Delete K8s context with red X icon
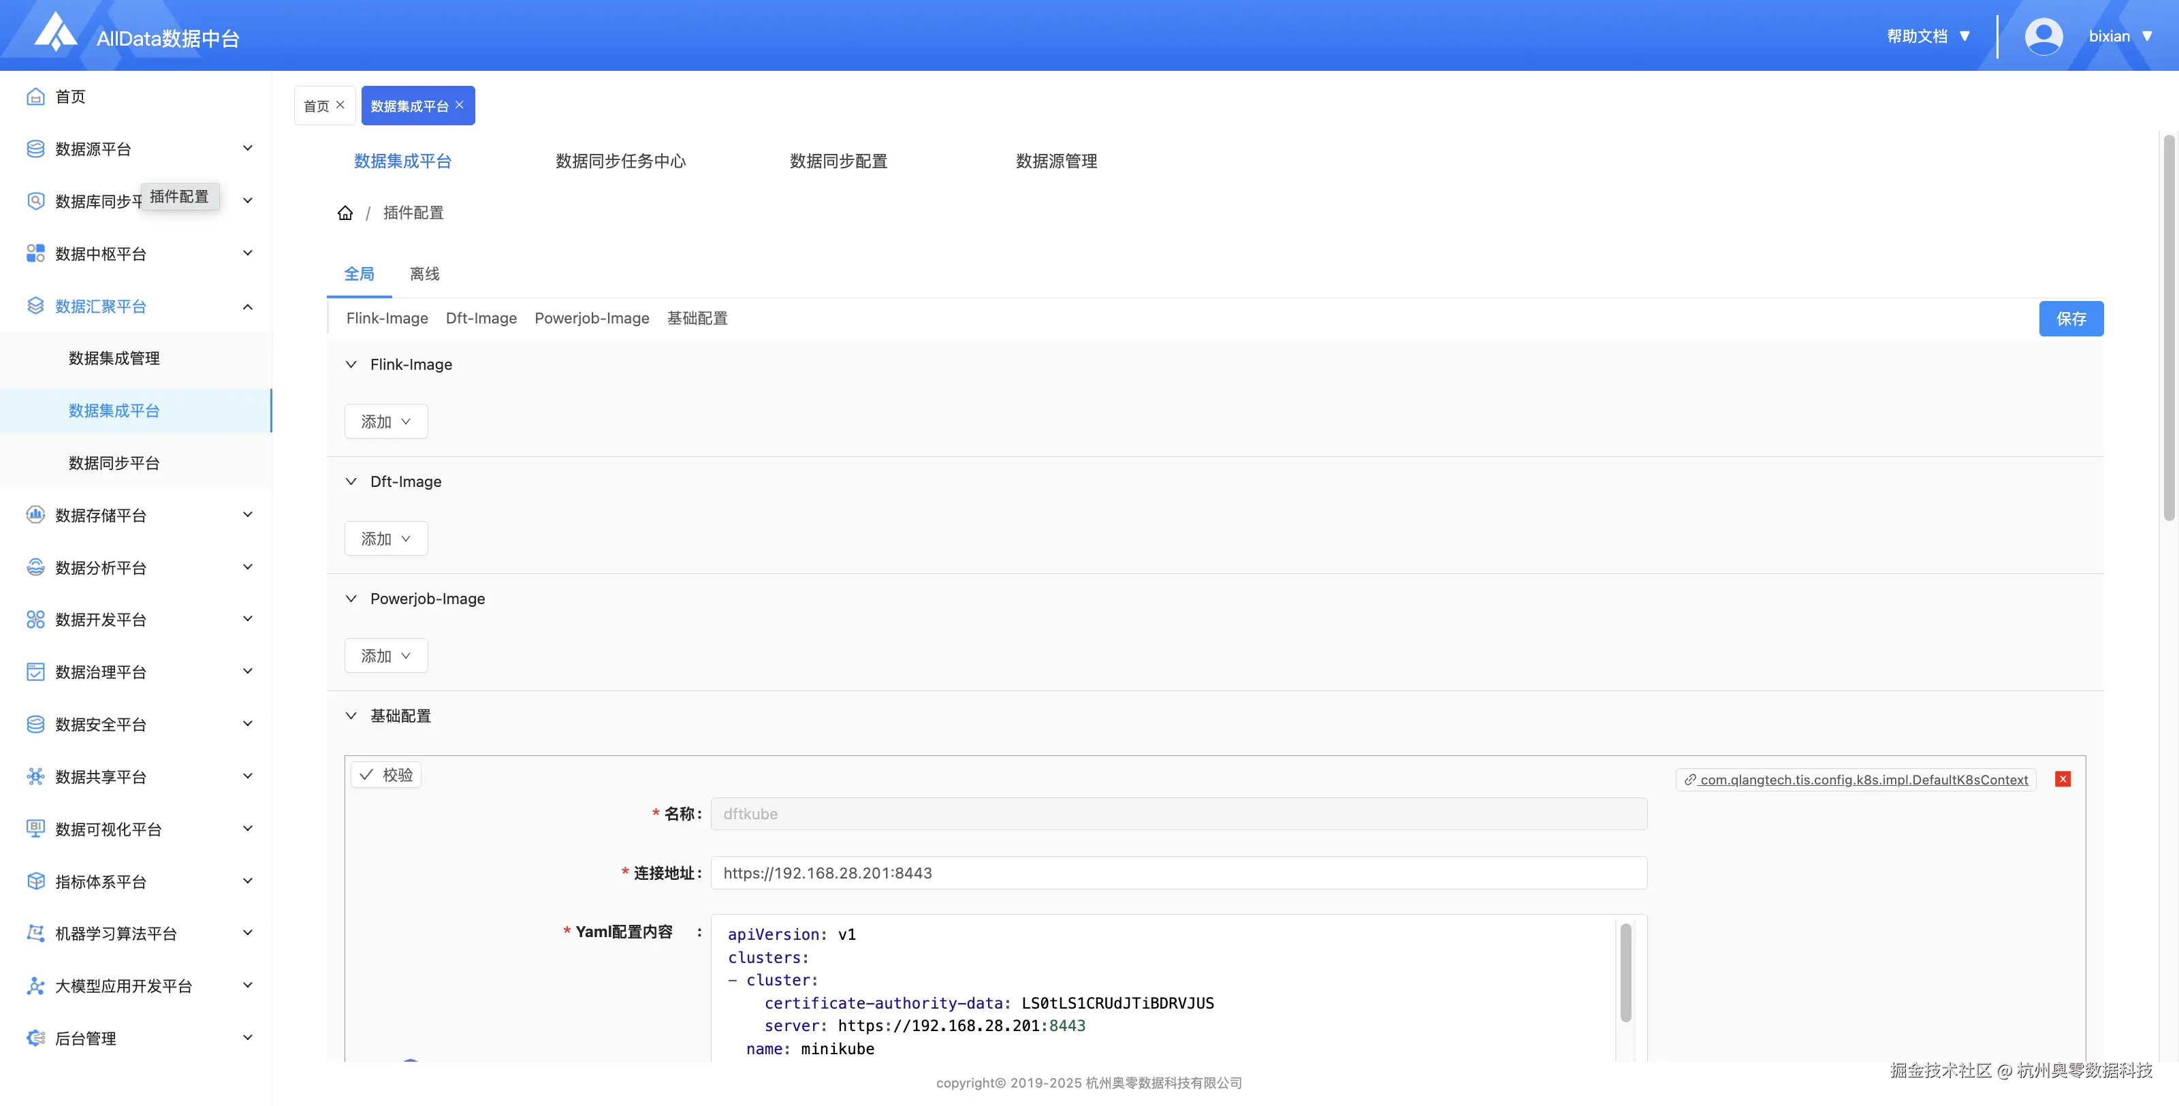 2063,778
